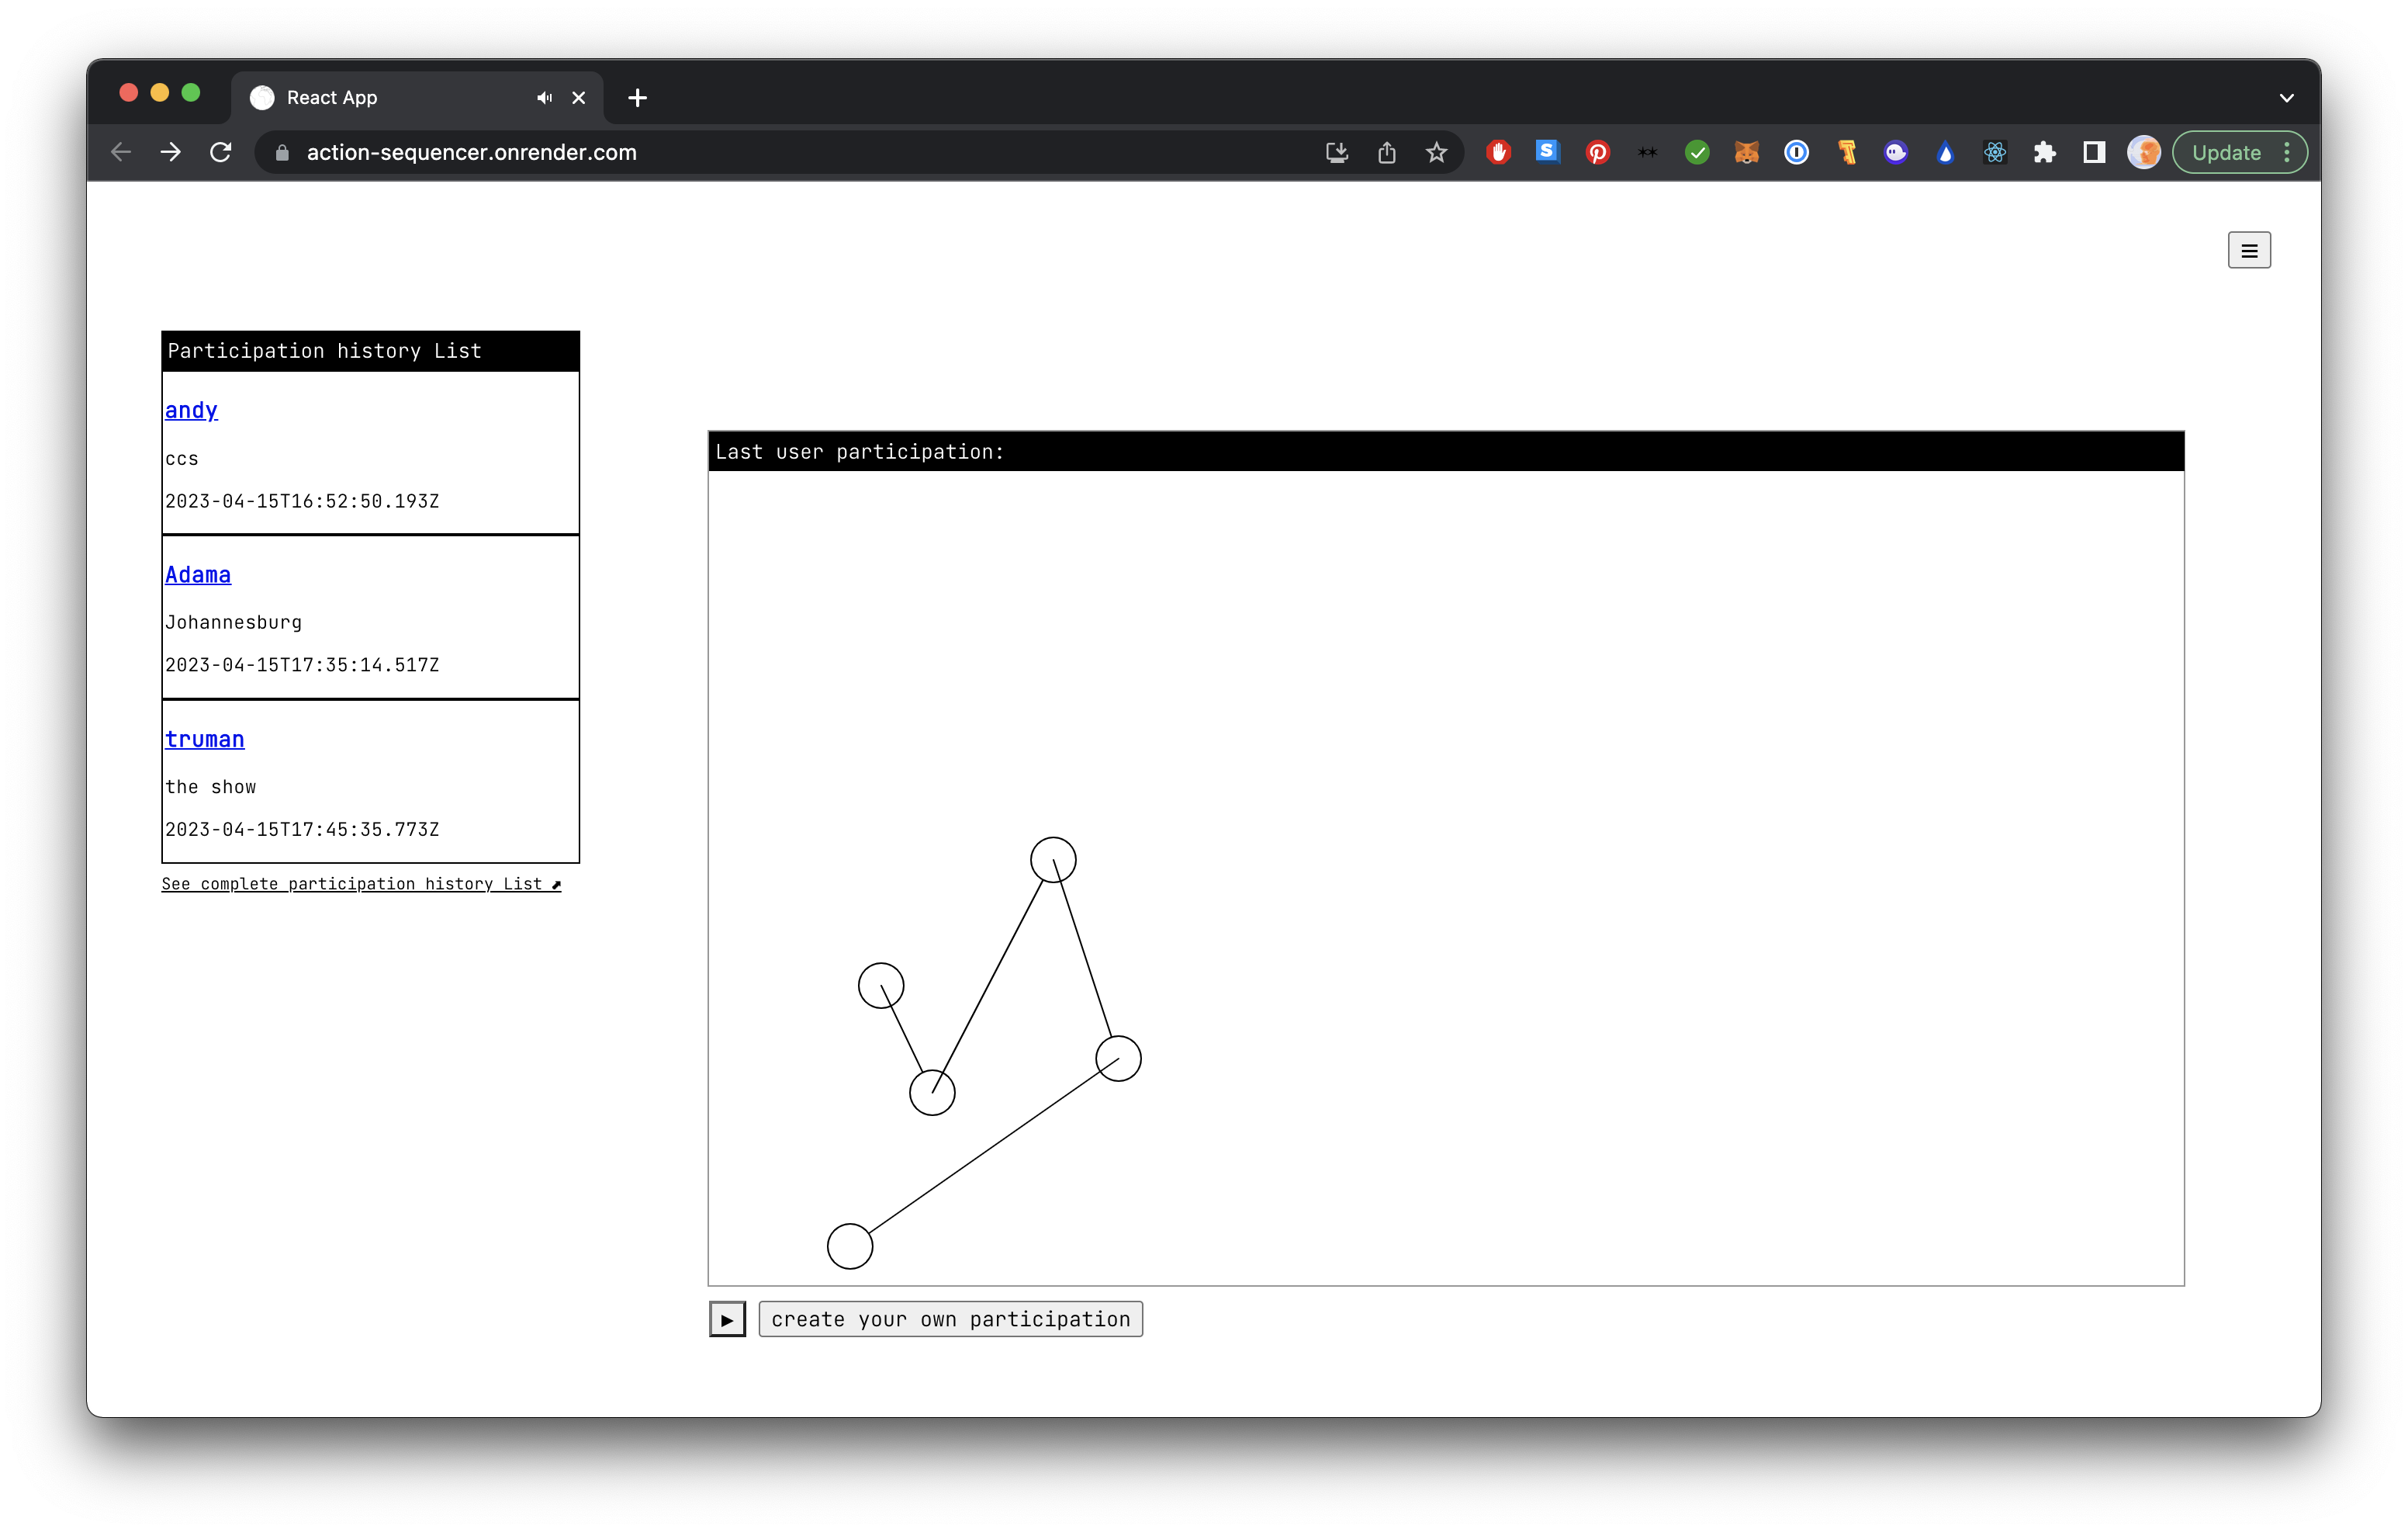Screen dimensions: 2408x1532
Task: Select the React App tab
Action: (417, 97)
